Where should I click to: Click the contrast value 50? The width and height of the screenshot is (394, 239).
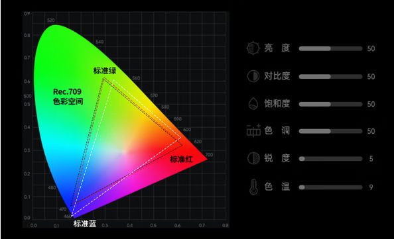371,77
